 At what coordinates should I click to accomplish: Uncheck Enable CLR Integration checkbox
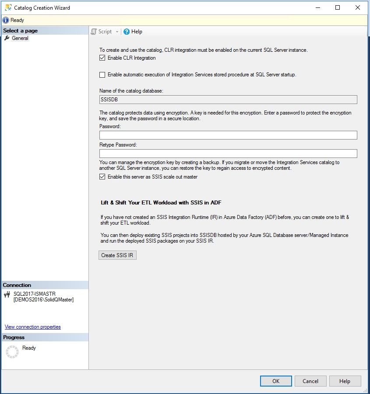click(102, 58)
